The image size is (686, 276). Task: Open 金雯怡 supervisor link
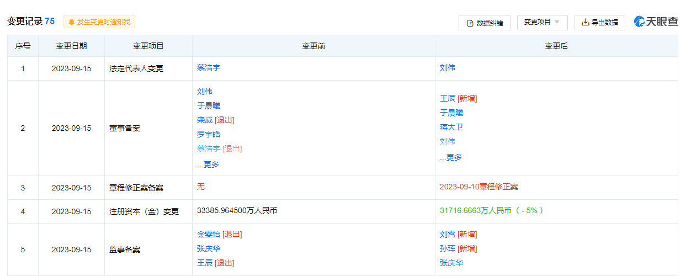209,234
